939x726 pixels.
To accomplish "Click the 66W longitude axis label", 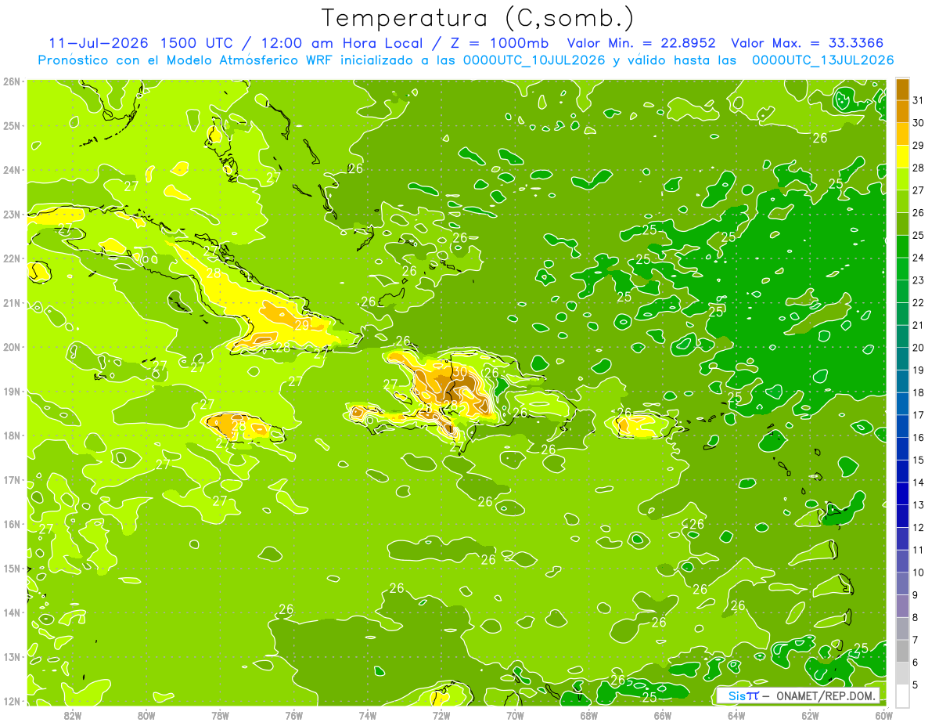I will (x=662, y=715).
